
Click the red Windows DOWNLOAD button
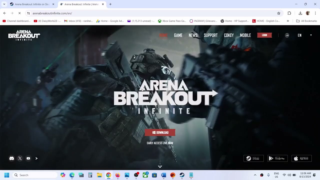[x=160, y=132]
